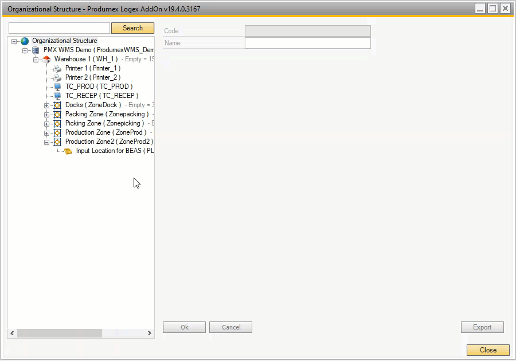Expand the Packing Zone node
Viewport: 516px width, 361px height.
point(47,115)
